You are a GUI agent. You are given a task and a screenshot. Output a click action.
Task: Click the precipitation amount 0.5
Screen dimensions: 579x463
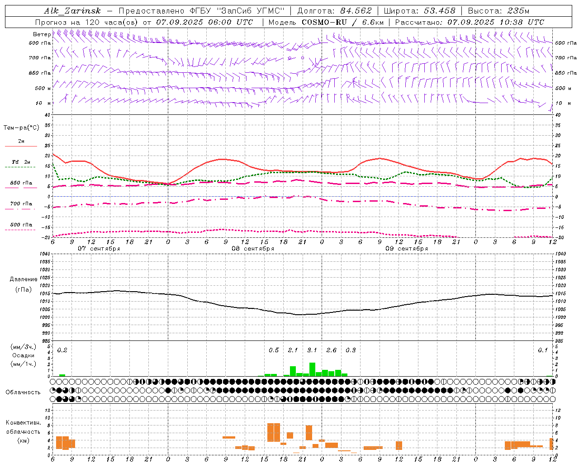(274, 350)
